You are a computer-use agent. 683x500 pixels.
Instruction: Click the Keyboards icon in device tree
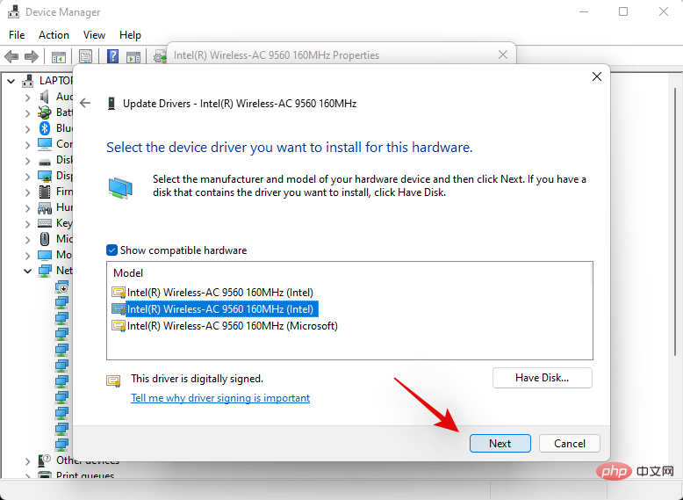(x=45, y=223)
